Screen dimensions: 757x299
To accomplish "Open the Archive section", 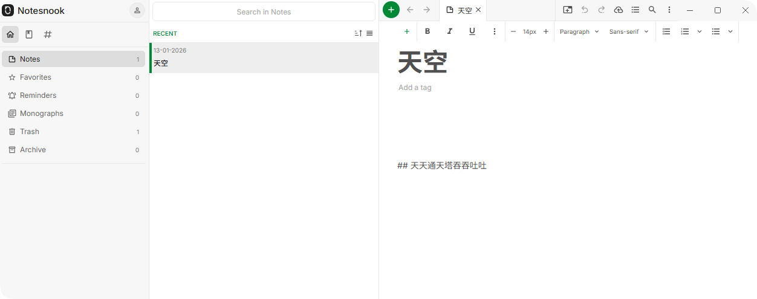I will click(73, 150).
